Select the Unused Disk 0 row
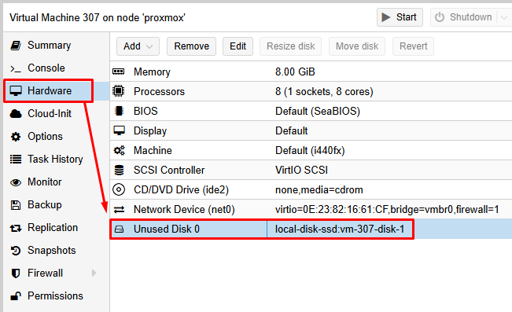The height and width of the screenshot is (312, 512). click(x=311, y=229)
